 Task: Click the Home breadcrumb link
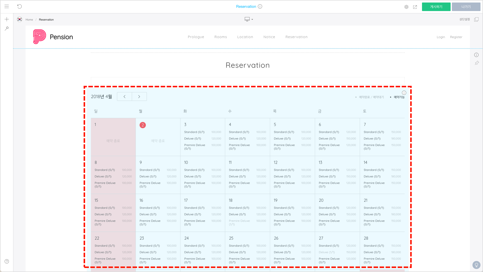[29, 20]
